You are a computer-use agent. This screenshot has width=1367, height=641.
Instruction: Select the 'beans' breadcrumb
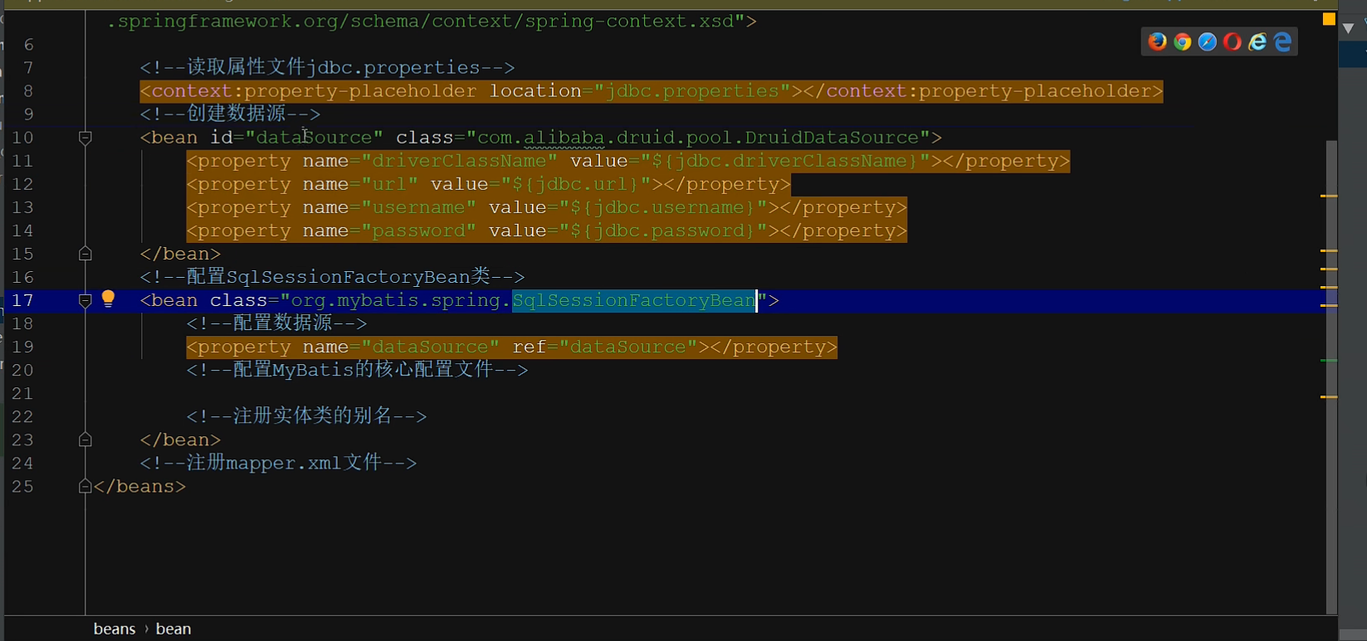click(115, 629)
